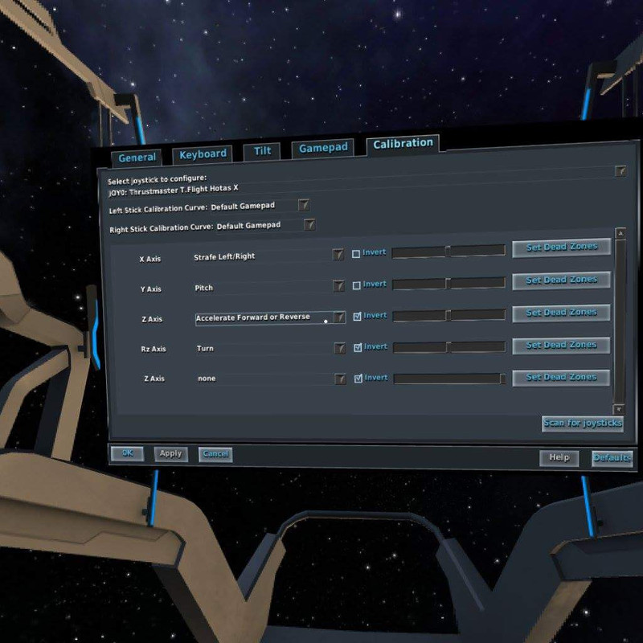Confirm with the OK button

pos(127,453)
